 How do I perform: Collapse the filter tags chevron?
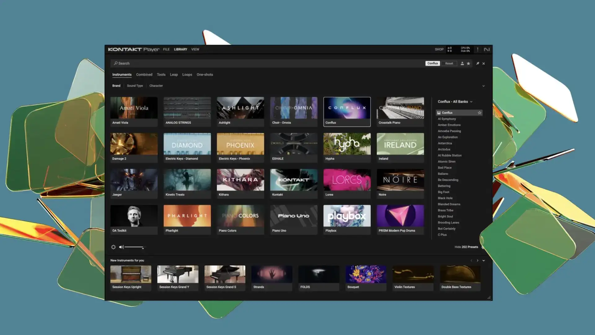click(x=483, y=86)
